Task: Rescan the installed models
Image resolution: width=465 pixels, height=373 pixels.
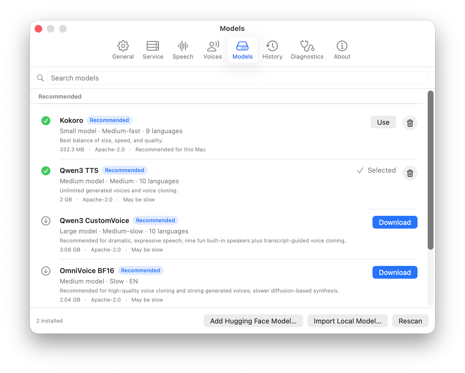Action: coord(410,321)
